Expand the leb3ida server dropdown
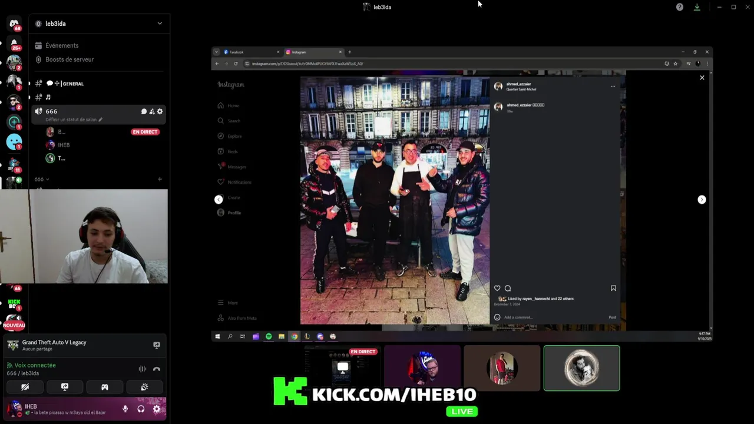 [x=159, y=24]
